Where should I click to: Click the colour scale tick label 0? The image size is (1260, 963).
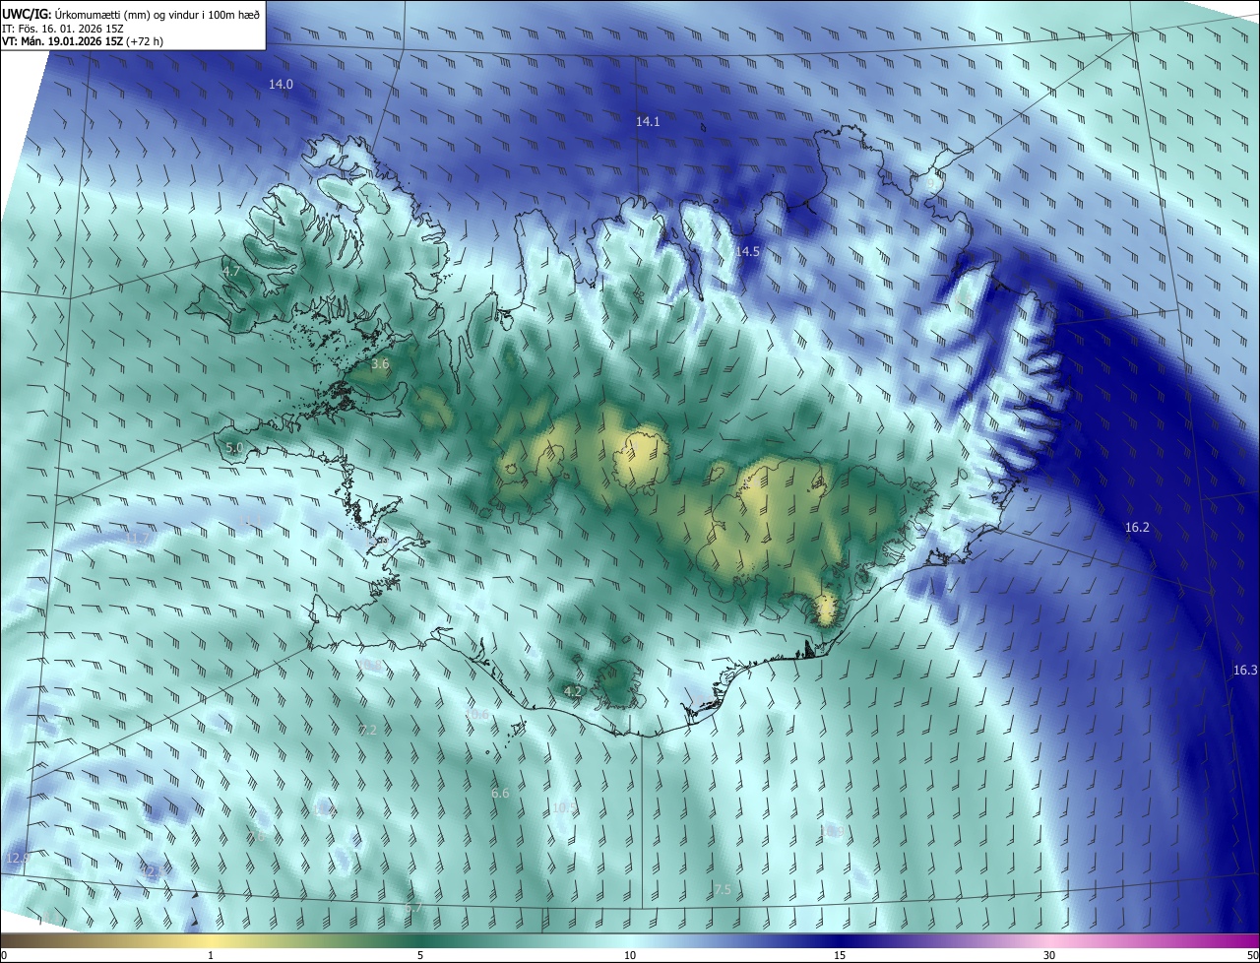[4, 956]
